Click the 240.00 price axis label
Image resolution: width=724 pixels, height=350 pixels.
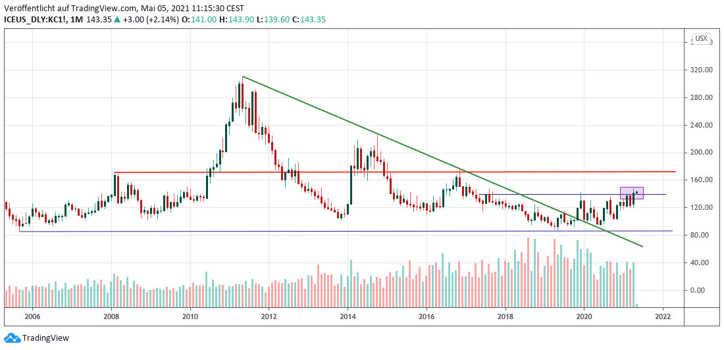702,125
